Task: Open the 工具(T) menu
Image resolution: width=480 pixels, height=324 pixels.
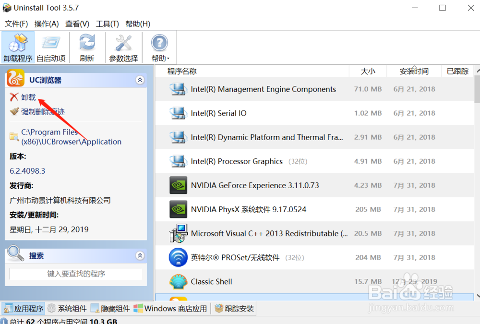Action: (107, 24)
